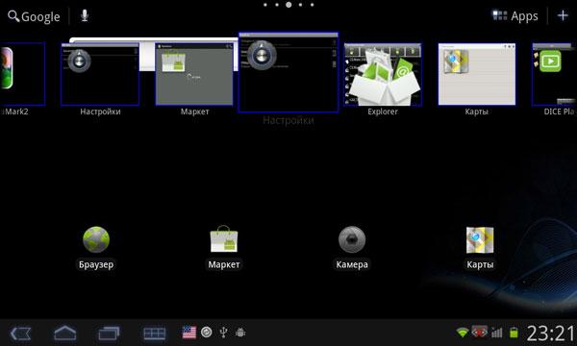This screenshot has height=346, width=577.
Task: Select the Карты recent app thumbnail
Action: pyautogui.click(x=477, y=74)
